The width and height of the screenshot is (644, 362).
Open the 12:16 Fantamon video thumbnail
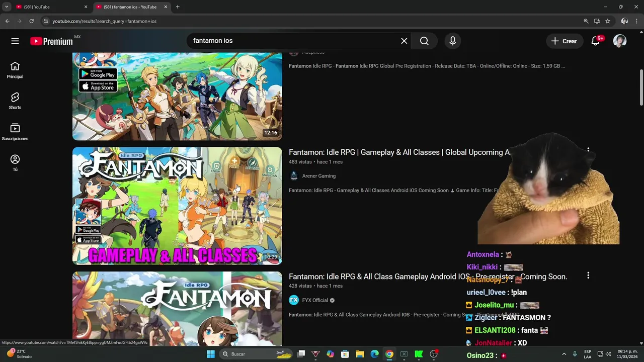[x=177, y=96]
